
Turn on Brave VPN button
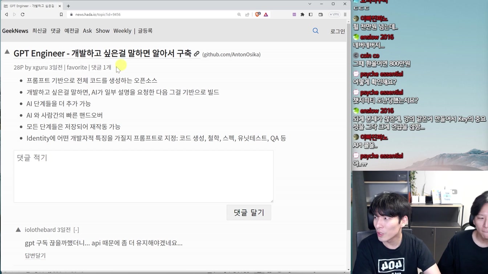[x=334, y=14]
